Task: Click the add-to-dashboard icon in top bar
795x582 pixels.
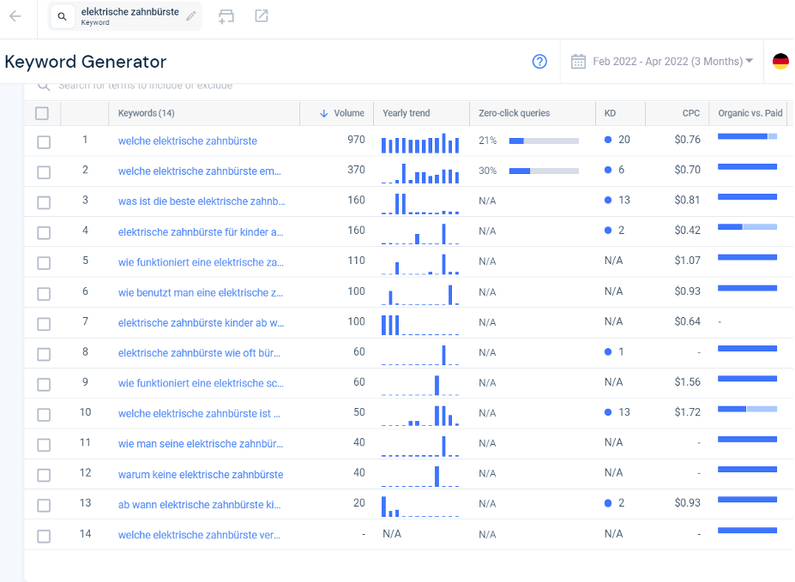Action: click(x=226, y=16)
